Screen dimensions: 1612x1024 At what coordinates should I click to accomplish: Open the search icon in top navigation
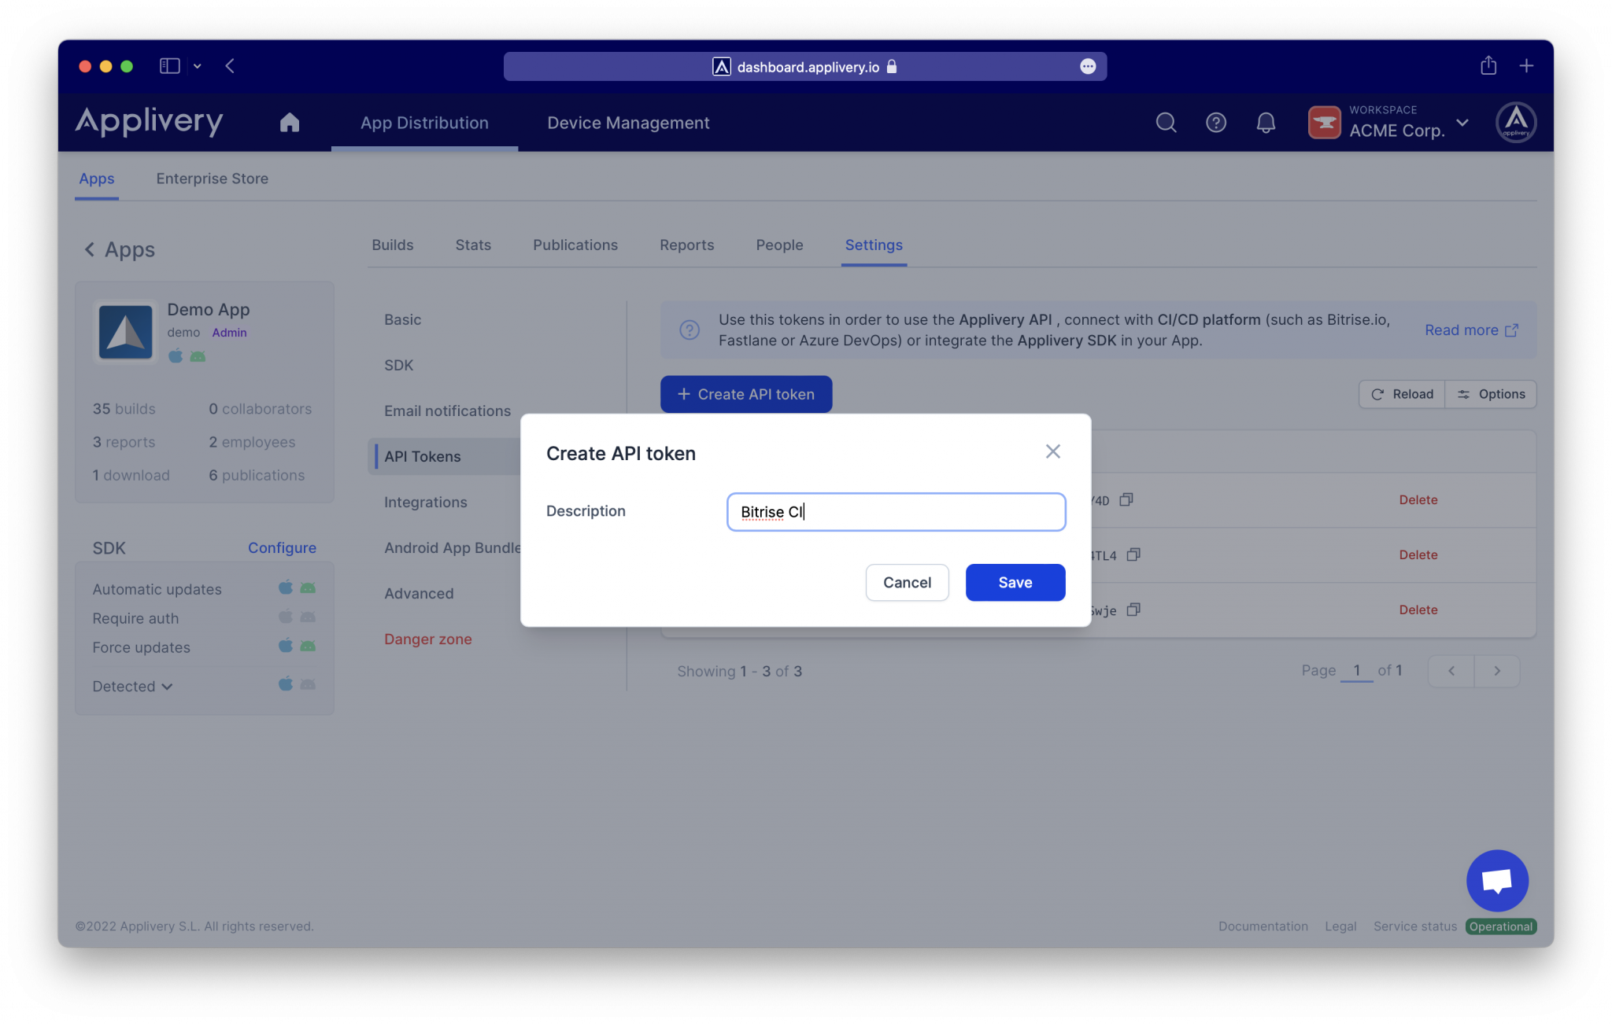(x=1166, y=123)
